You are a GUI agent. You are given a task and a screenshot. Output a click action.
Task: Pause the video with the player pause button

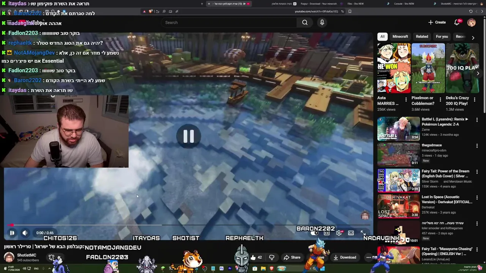[x=12, y=233]
